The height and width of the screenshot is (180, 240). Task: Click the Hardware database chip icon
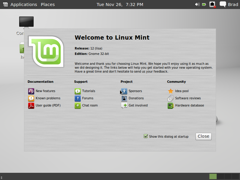[170, 106]
